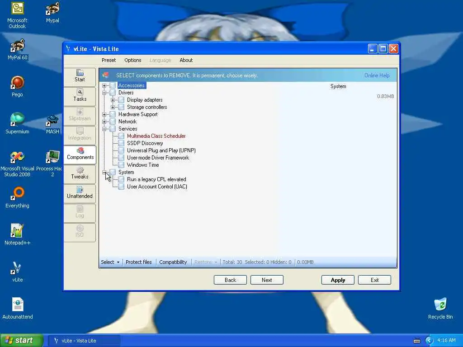Image resolution: width=463 pixels, height=347 pixels.
Task: Click the taskbar clock 4:16 AM
Action: click(x=446, y=341)
